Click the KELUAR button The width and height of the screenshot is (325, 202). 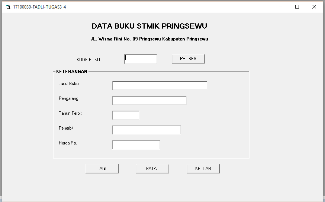pyautogui.click(x=203, y=169)
